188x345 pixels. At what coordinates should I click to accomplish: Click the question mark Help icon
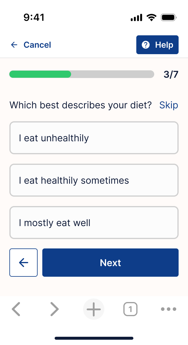(x=146, y=45)
